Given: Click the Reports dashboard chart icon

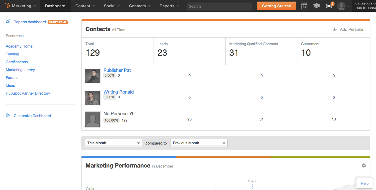Looking at the screenshot, I should [8, 22].
